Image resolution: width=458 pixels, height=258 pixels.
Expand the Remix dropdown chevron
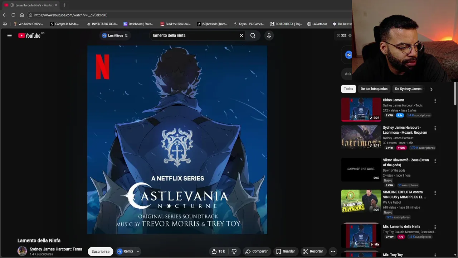point(137,252)
